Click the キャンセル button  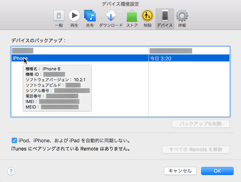180,171
